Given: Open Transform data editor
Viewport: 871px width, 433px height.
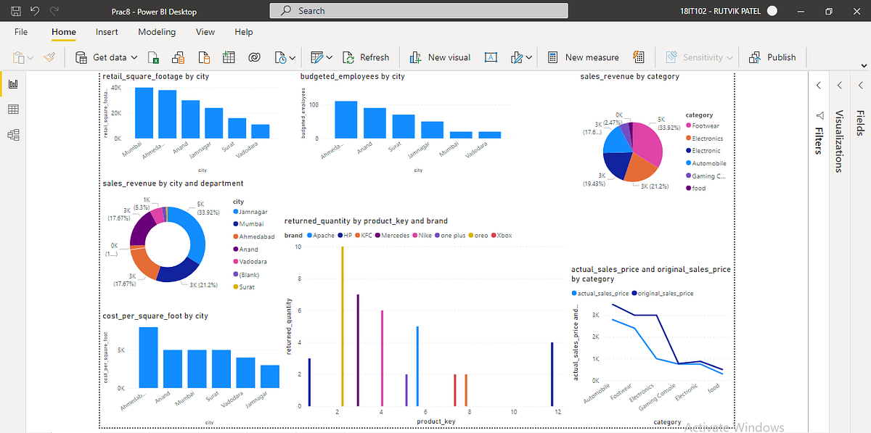Looking at the screenshot, I should tap(316, 57).
